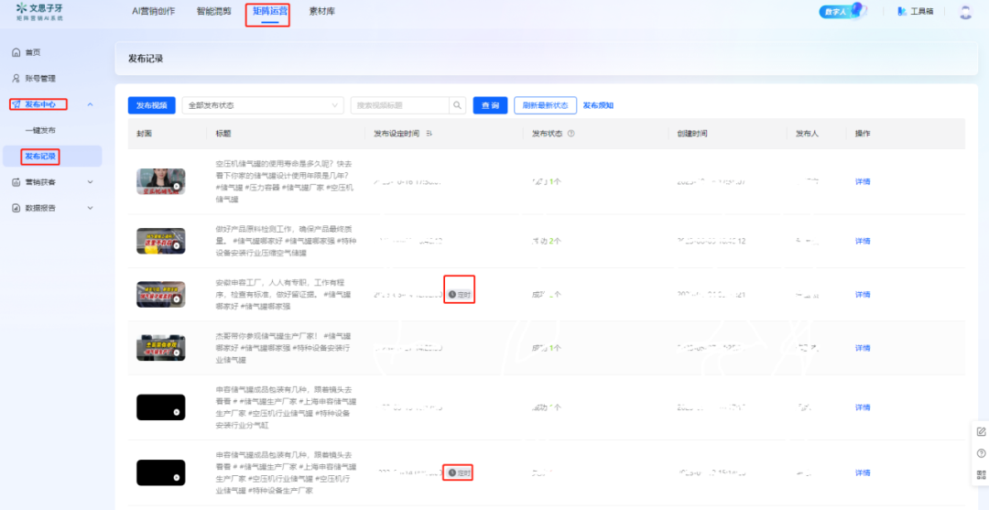Expand the 营销获客 chevron
The image size is (989, 510).
point(90,181)
